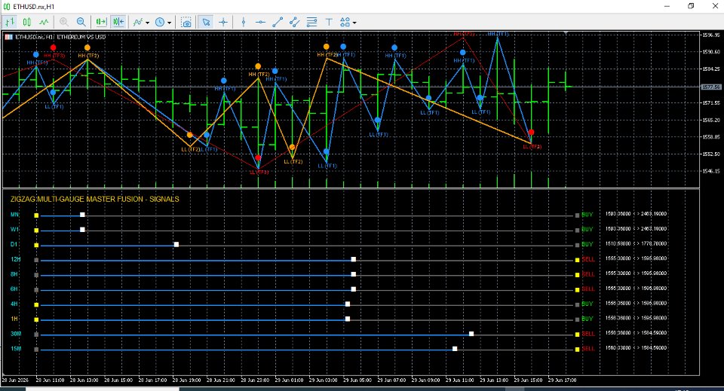Image resolution: width=724 pixels, height=391 pixels.
Task: Click the SELL signal on 12H row
Action: (x=587, y=260)
